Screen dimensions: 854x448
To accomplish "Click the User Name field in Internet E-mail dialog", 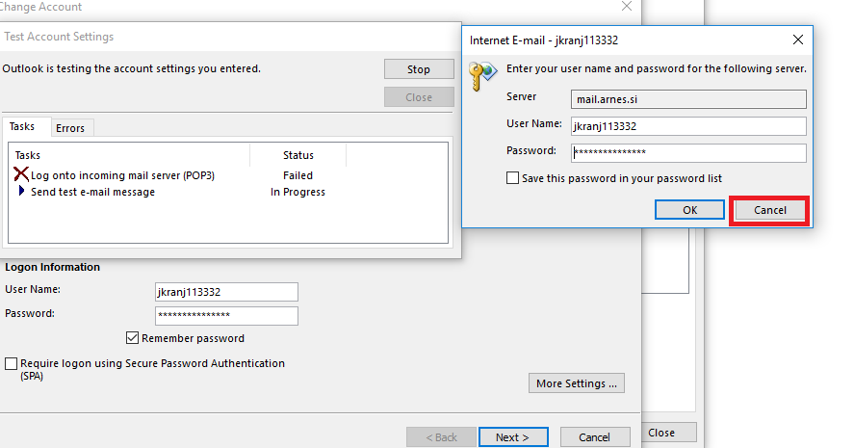I will pos(688,126).
